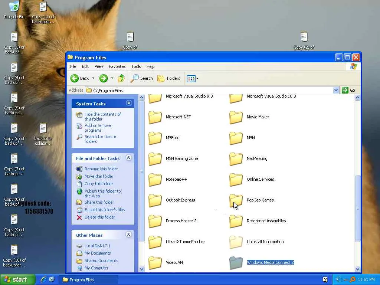Select the MSBuild folder icon
The height and width of the screenshot is (285, 380).
point(155,138)
